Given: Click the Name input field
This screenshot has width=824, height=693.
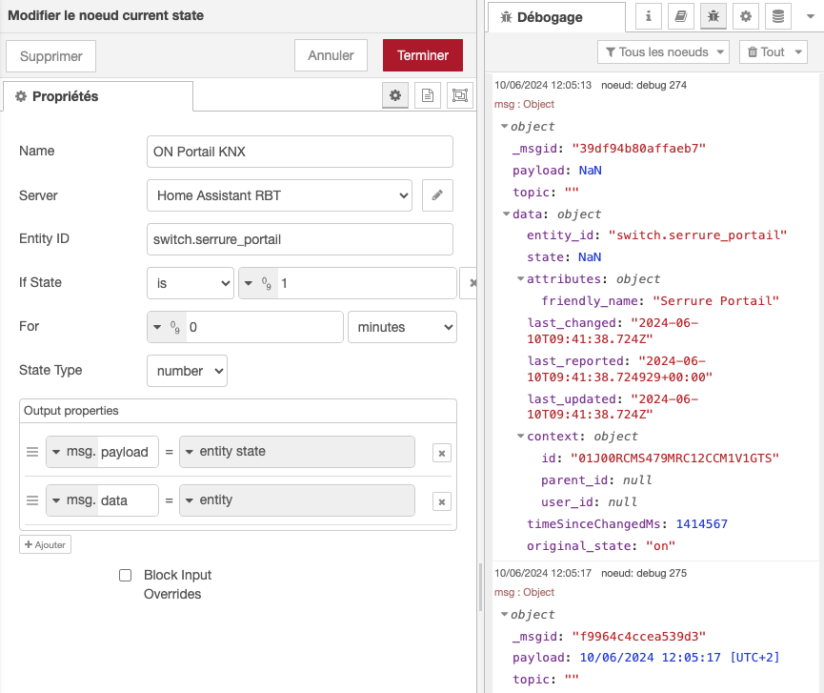Looking at the screenshot, I should tap(300, 152).
